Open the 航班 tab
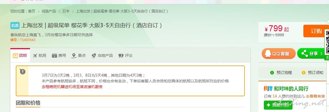 40,55
